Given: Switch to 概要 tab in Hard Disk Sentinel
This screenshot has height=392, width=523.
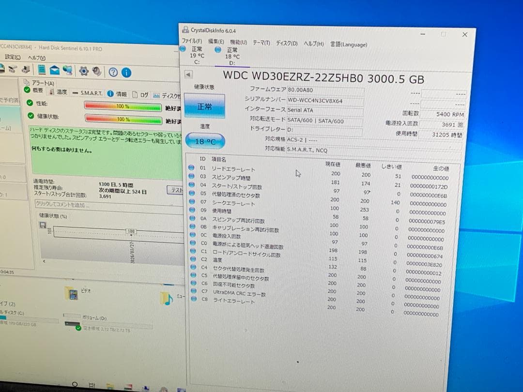Looking at the screenshot, I should tap(33, 90).
